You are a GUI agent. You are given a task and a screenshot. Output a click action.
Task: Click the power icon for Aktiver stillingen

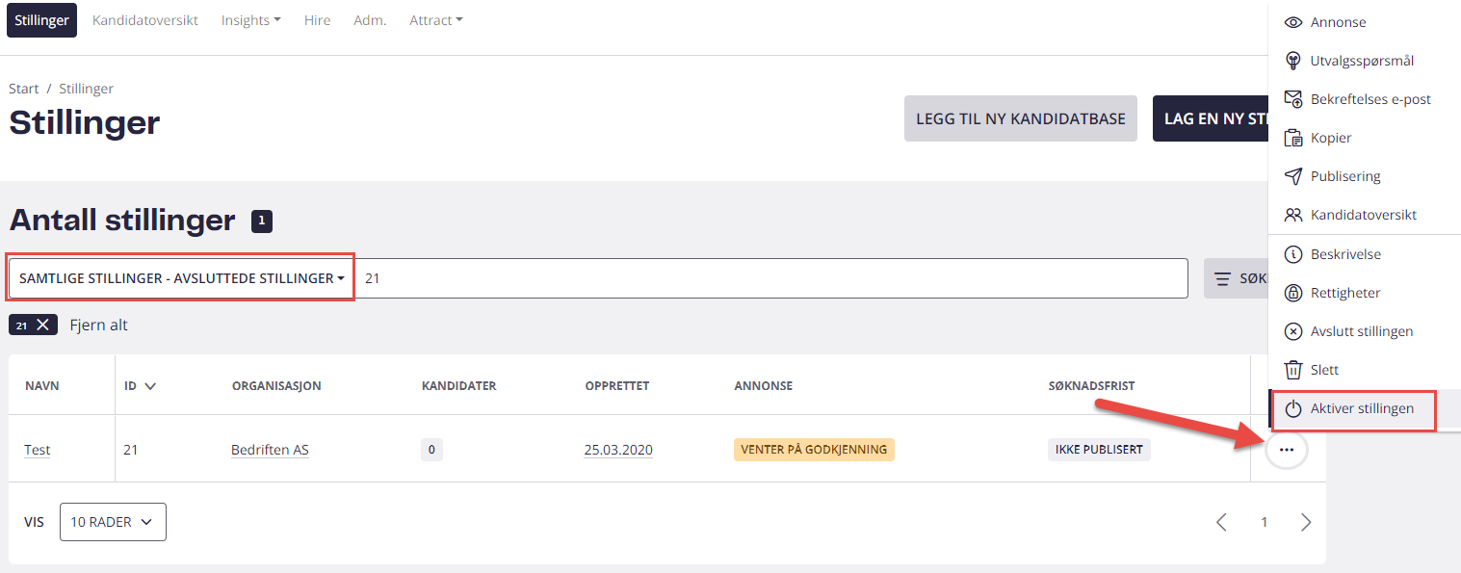coord(1293,409)
